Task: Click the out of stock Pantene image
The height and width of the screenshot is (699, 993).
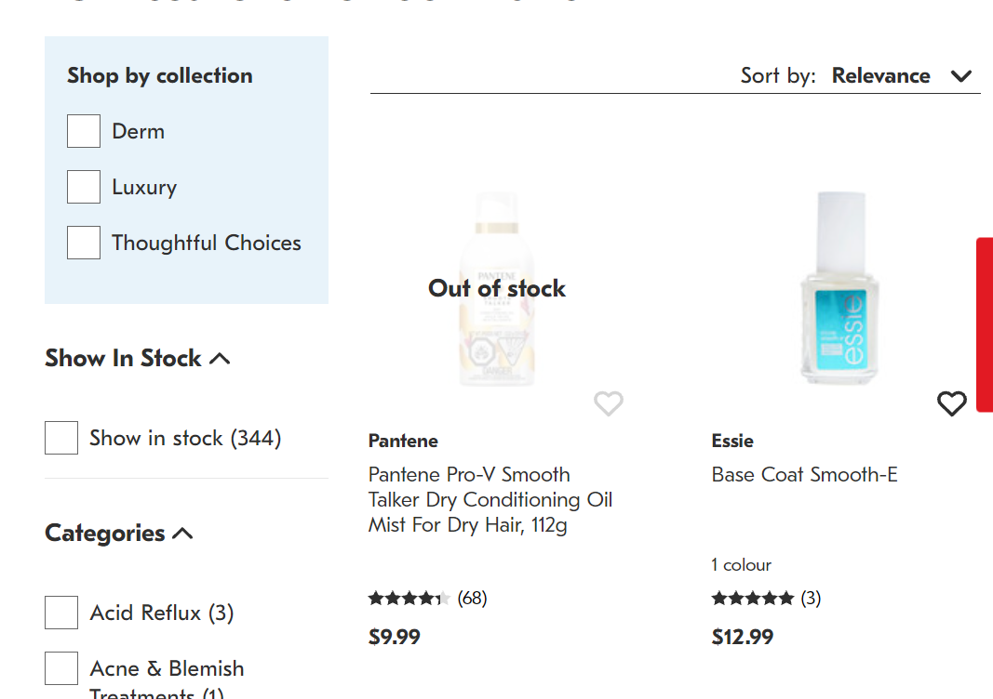Action: (496, 288)
